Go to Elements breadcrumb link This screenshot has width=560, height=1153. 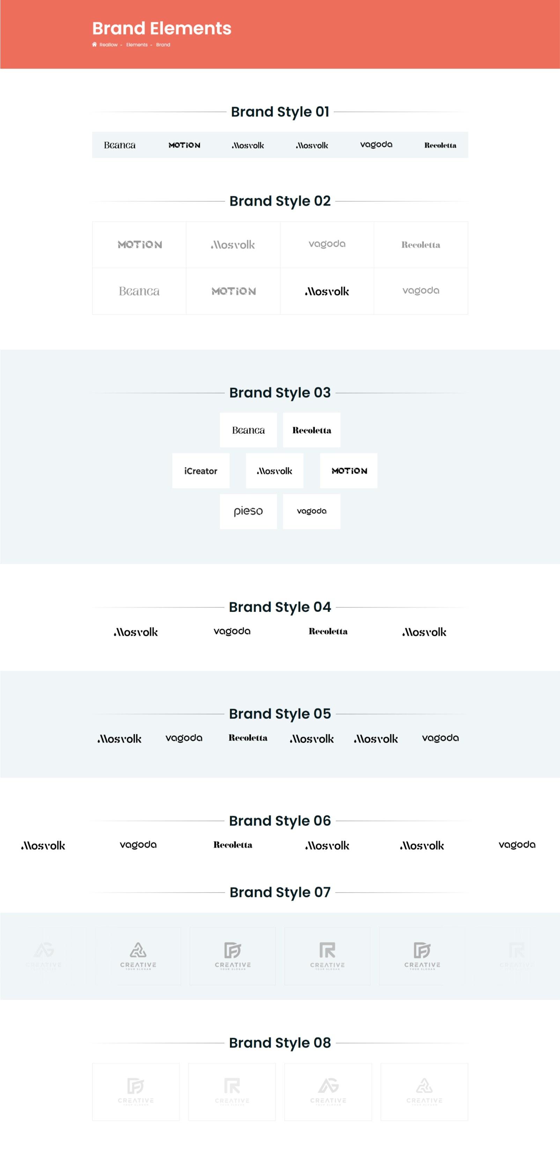click(x=137, y=45)
